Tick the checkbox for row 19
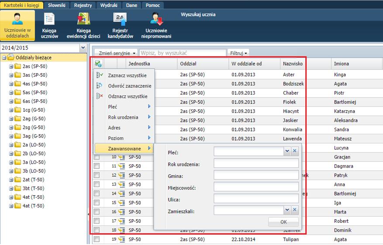The image size is (383, 245). [x=97, y=239]
